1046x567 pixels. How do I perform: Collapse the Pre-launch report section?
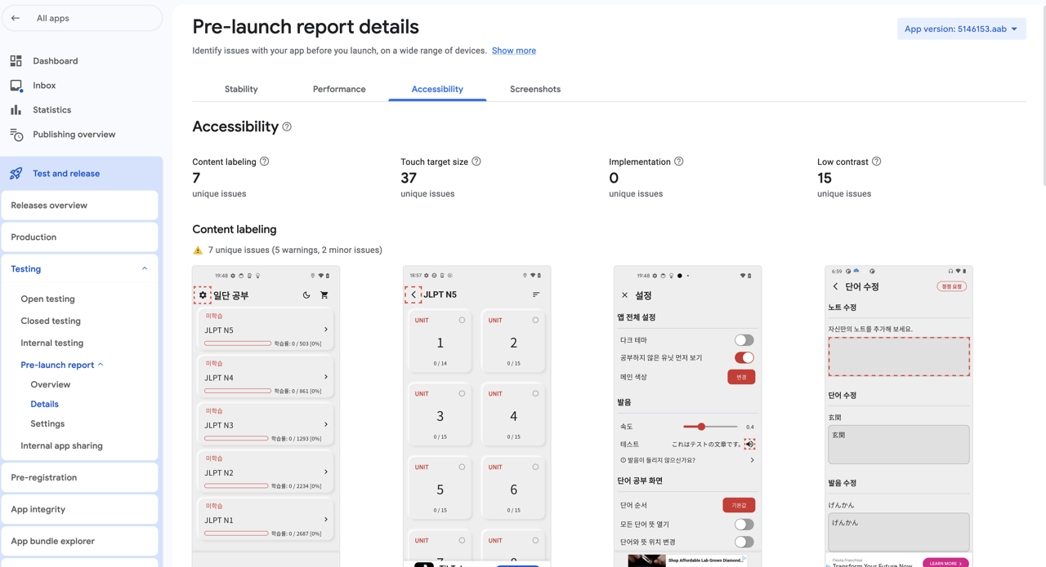(x=101, y=365)
